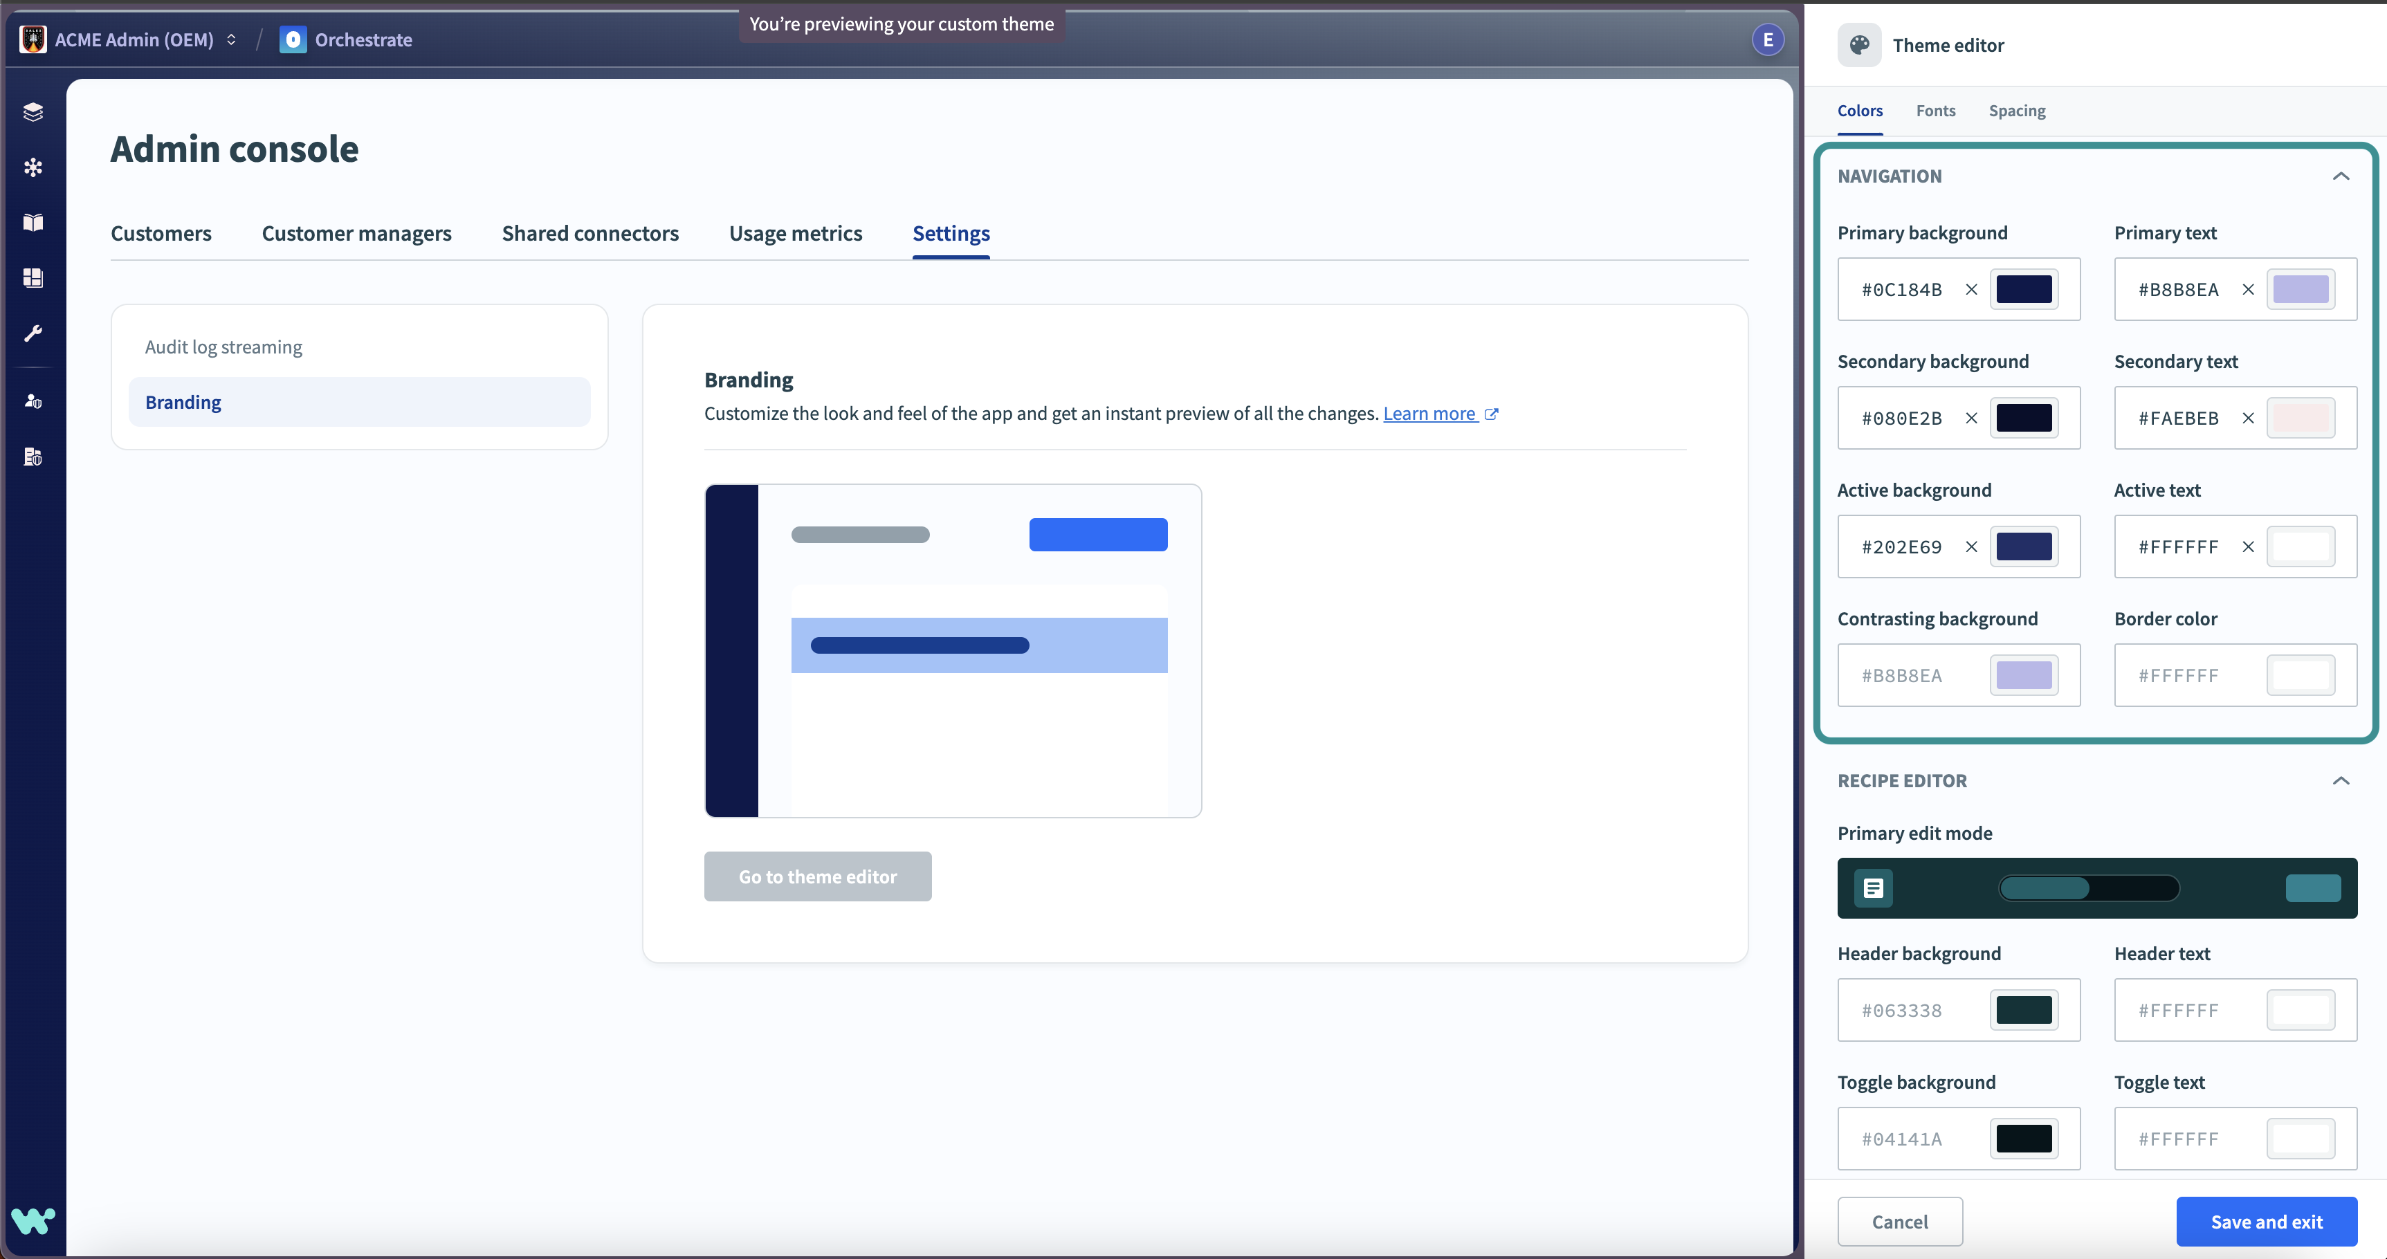Collapse the NAVIGATION section

click(x=2341, y=175)
